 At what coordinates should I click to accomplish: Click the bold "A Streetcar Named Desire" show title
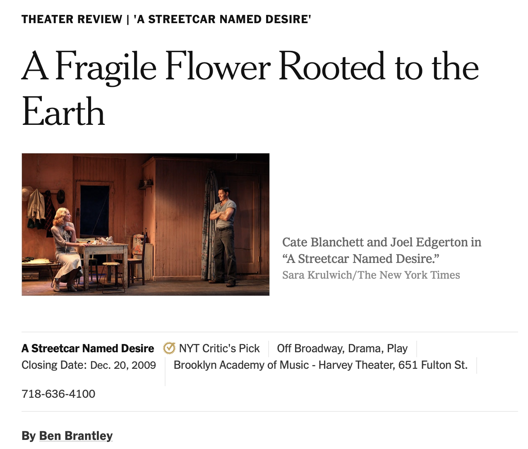tap(88, 349)
